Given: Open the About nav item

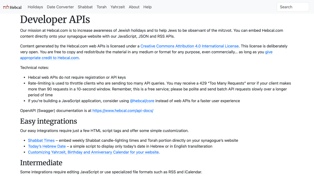Looking at the screenshot, I should tap(134, 7).
